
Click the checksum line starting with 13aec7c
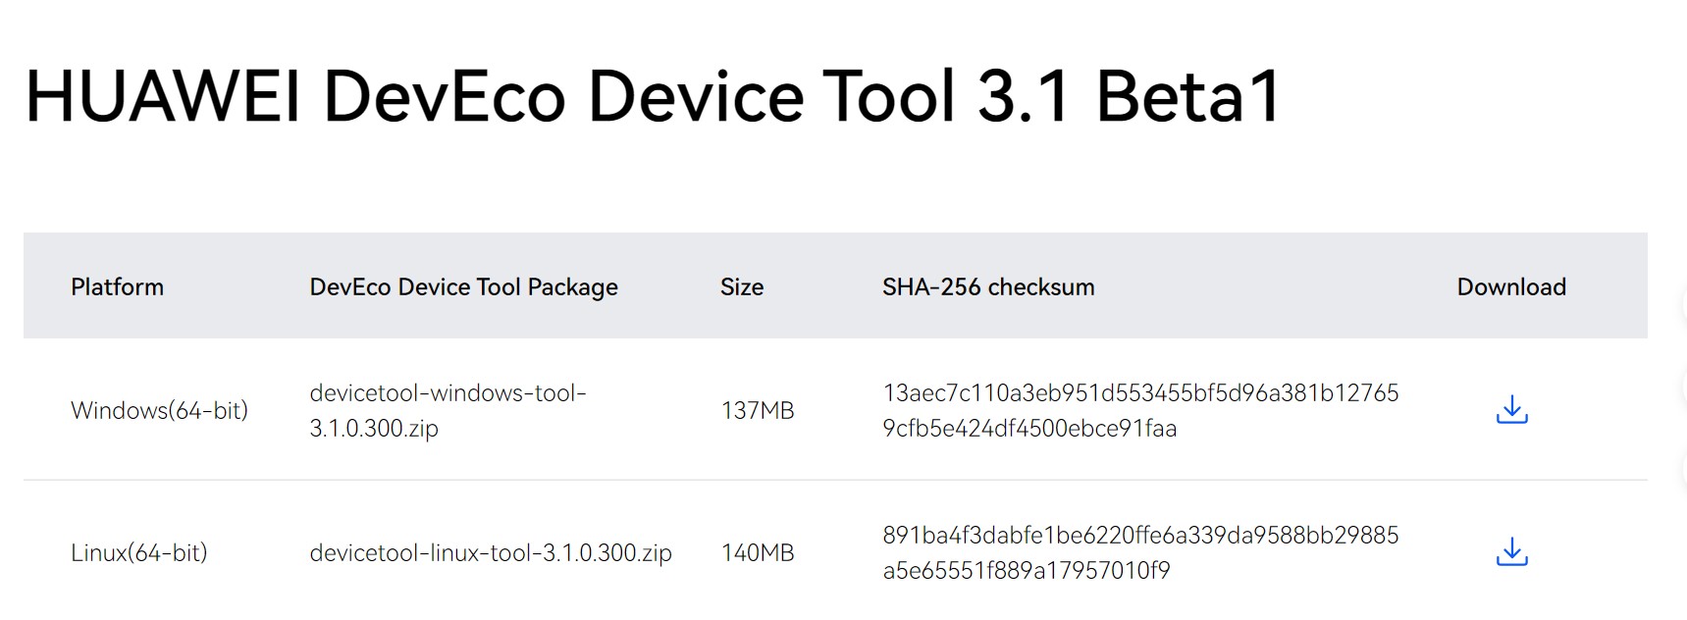pyautogui.click(x=1139, y=393)
